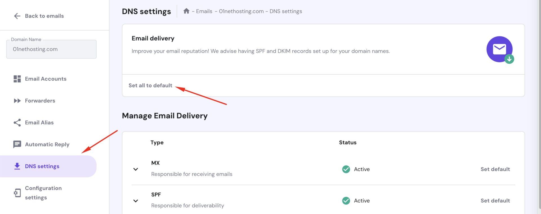Click the purple envelope email delivery icon
Image resolution: width=541 pixels, height=214 pixels.
pyautogui.click(x=500, y=49)
